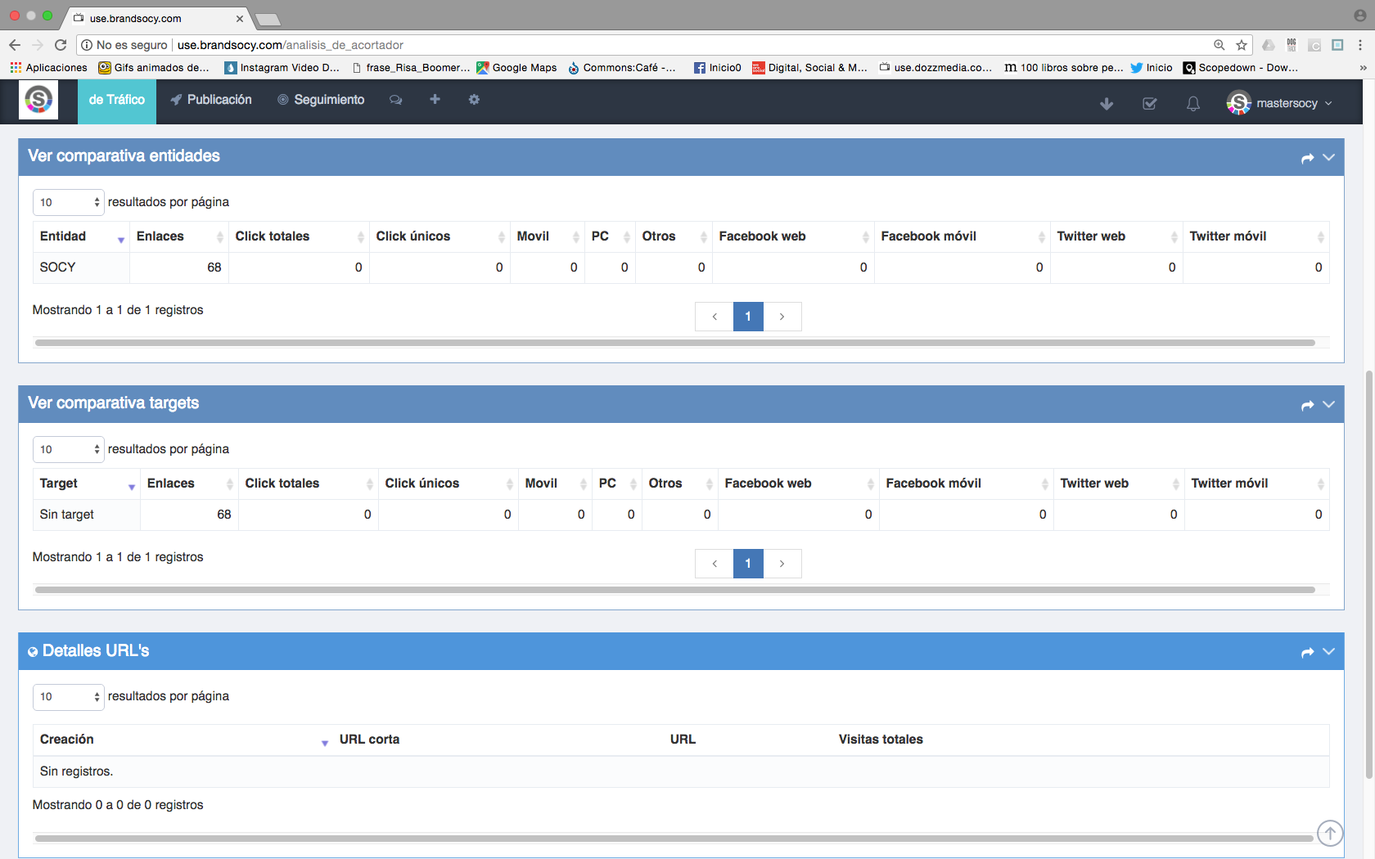Screen dimensions: 1375x859
Task: Go back with browser back arrow
Action: click(x=15, y=45)
